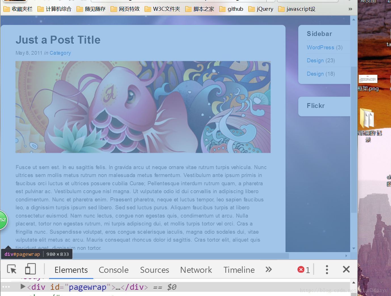Open the github bookmark folder
The width and height of the screenshot is (391, 296).
[231, 9]
